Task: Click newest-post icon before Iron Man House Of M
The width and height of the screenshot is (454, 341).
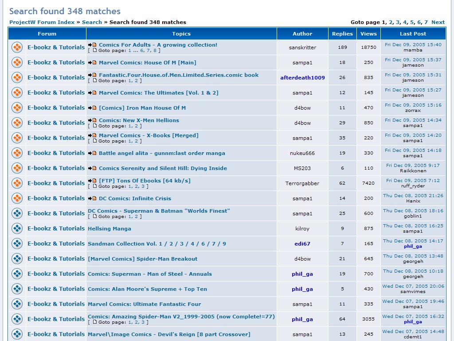Action: coord(92,108)
